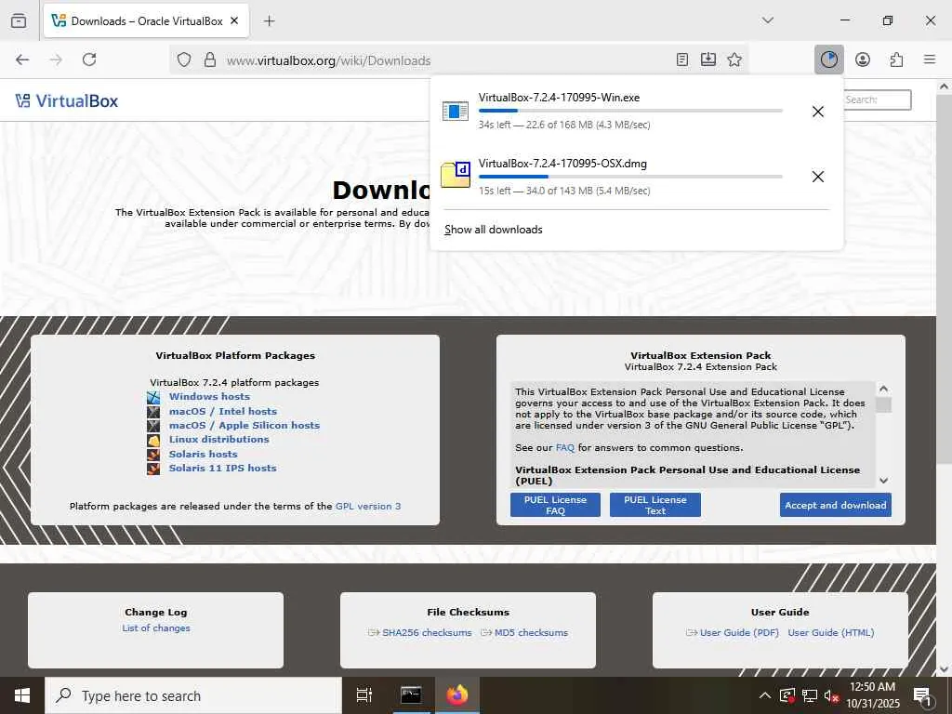Toggle the downloads progress toolbar button
The width and height of the screenshot is (952, 714).
pos(828,59)
